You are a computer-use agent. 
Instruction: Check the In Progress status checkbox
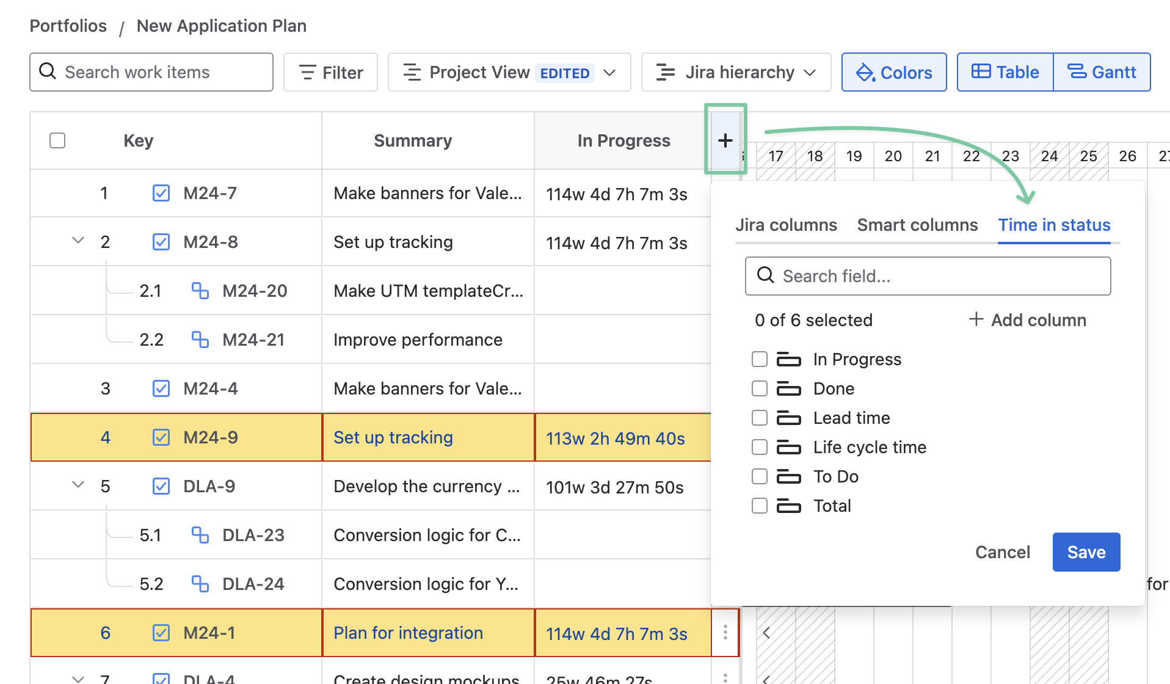pos(759,359)
